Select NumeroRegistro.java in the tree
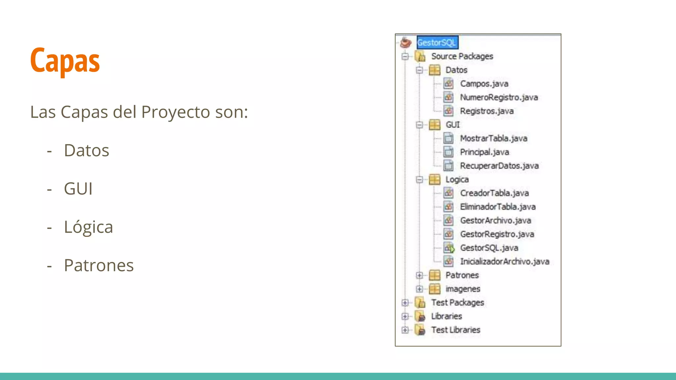 coord(499,97)
